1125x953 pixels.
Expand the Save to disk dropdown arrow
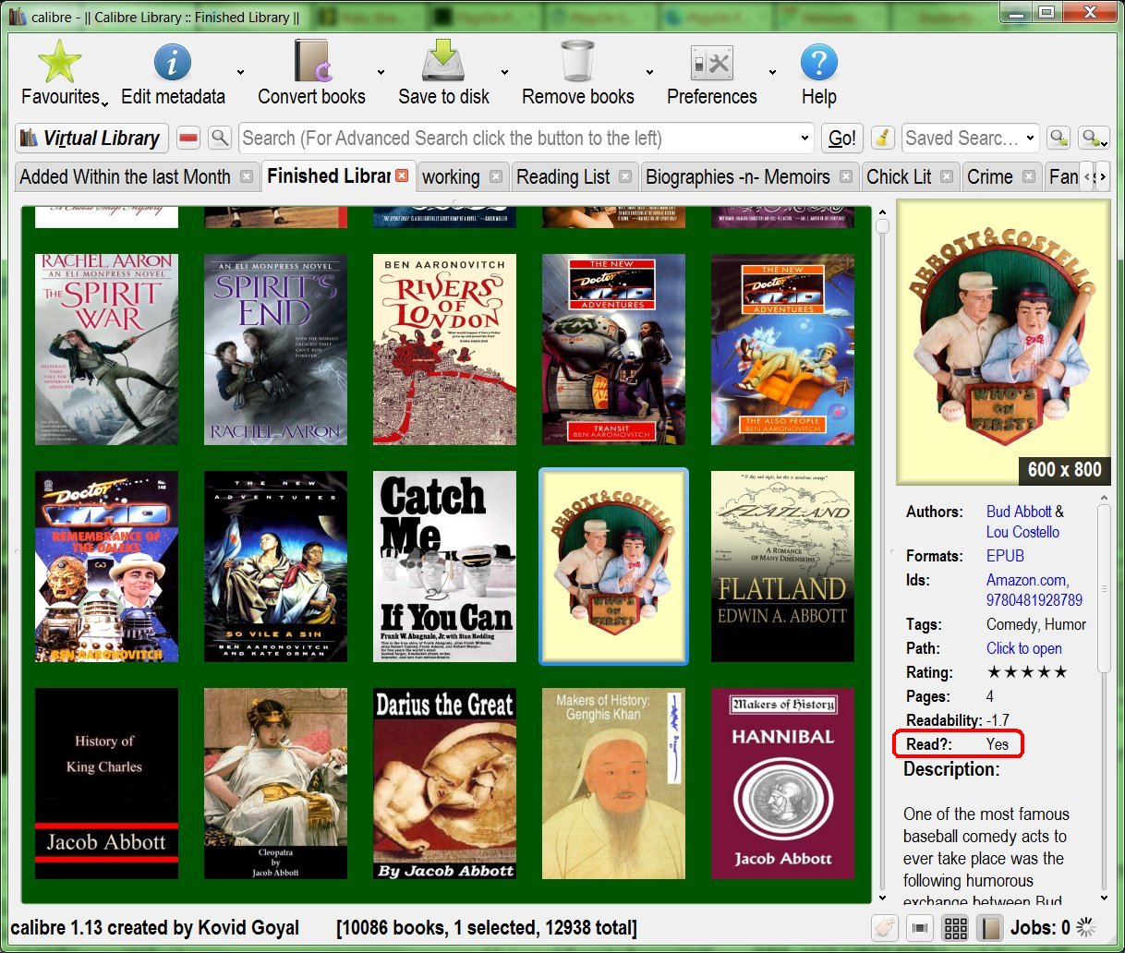pos(504,72)
